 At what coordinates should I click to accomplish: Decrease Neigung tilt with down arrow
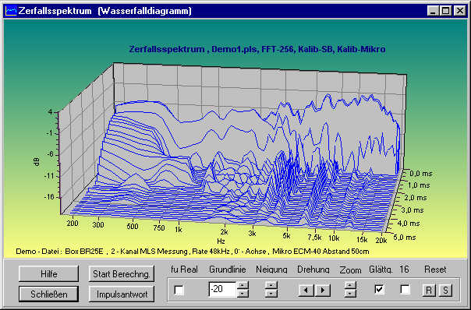271,293
